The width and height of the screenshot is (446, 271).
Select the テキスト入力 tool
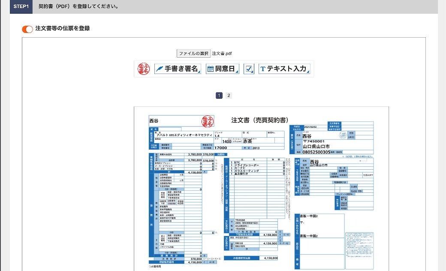tap(284, 69)
